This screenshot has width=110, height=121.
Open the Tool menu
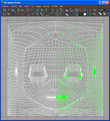(33, 6)
